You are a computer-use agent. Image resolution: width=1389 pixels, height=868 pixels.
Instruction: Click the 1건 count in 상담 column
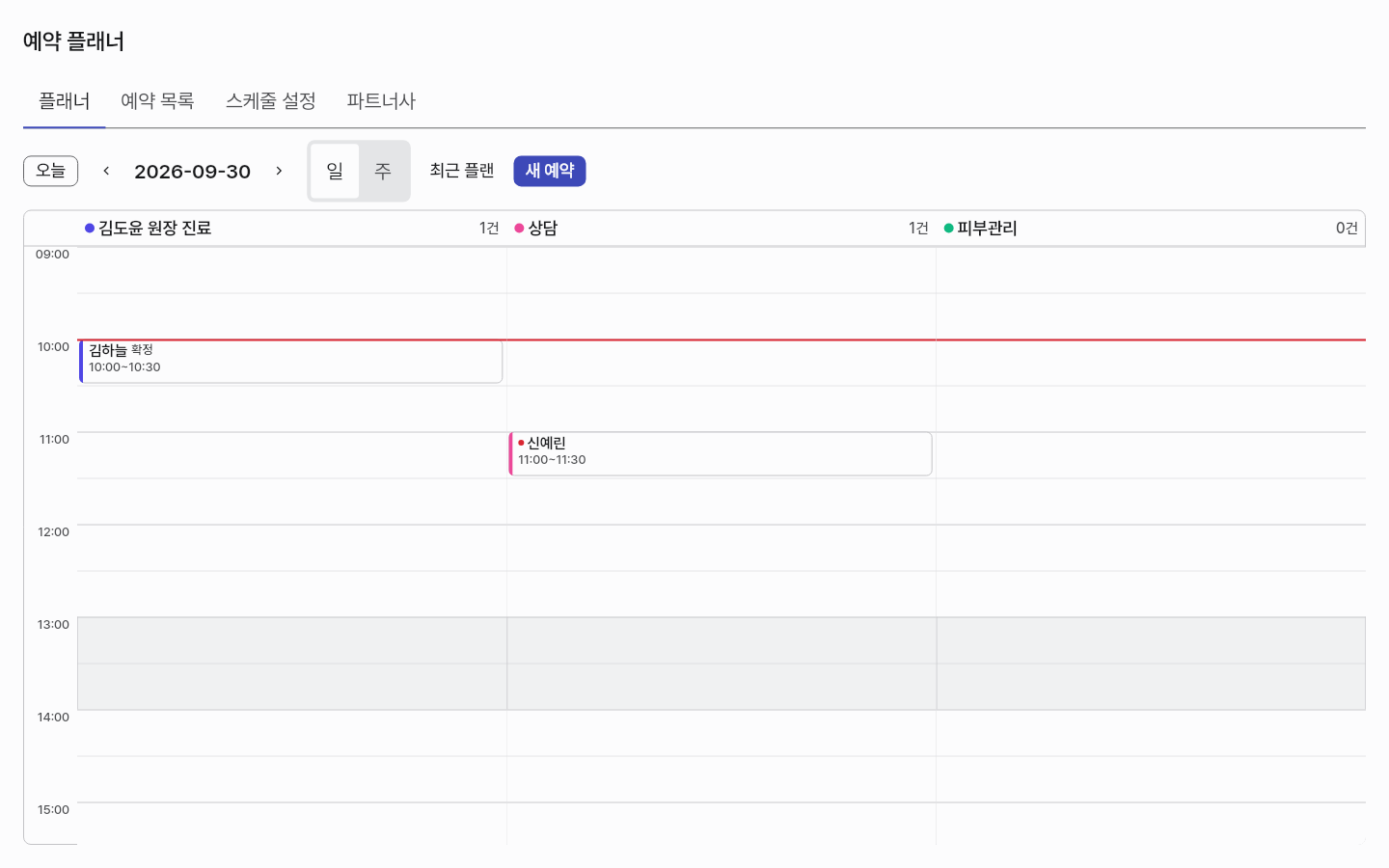(x=918, y=229)
